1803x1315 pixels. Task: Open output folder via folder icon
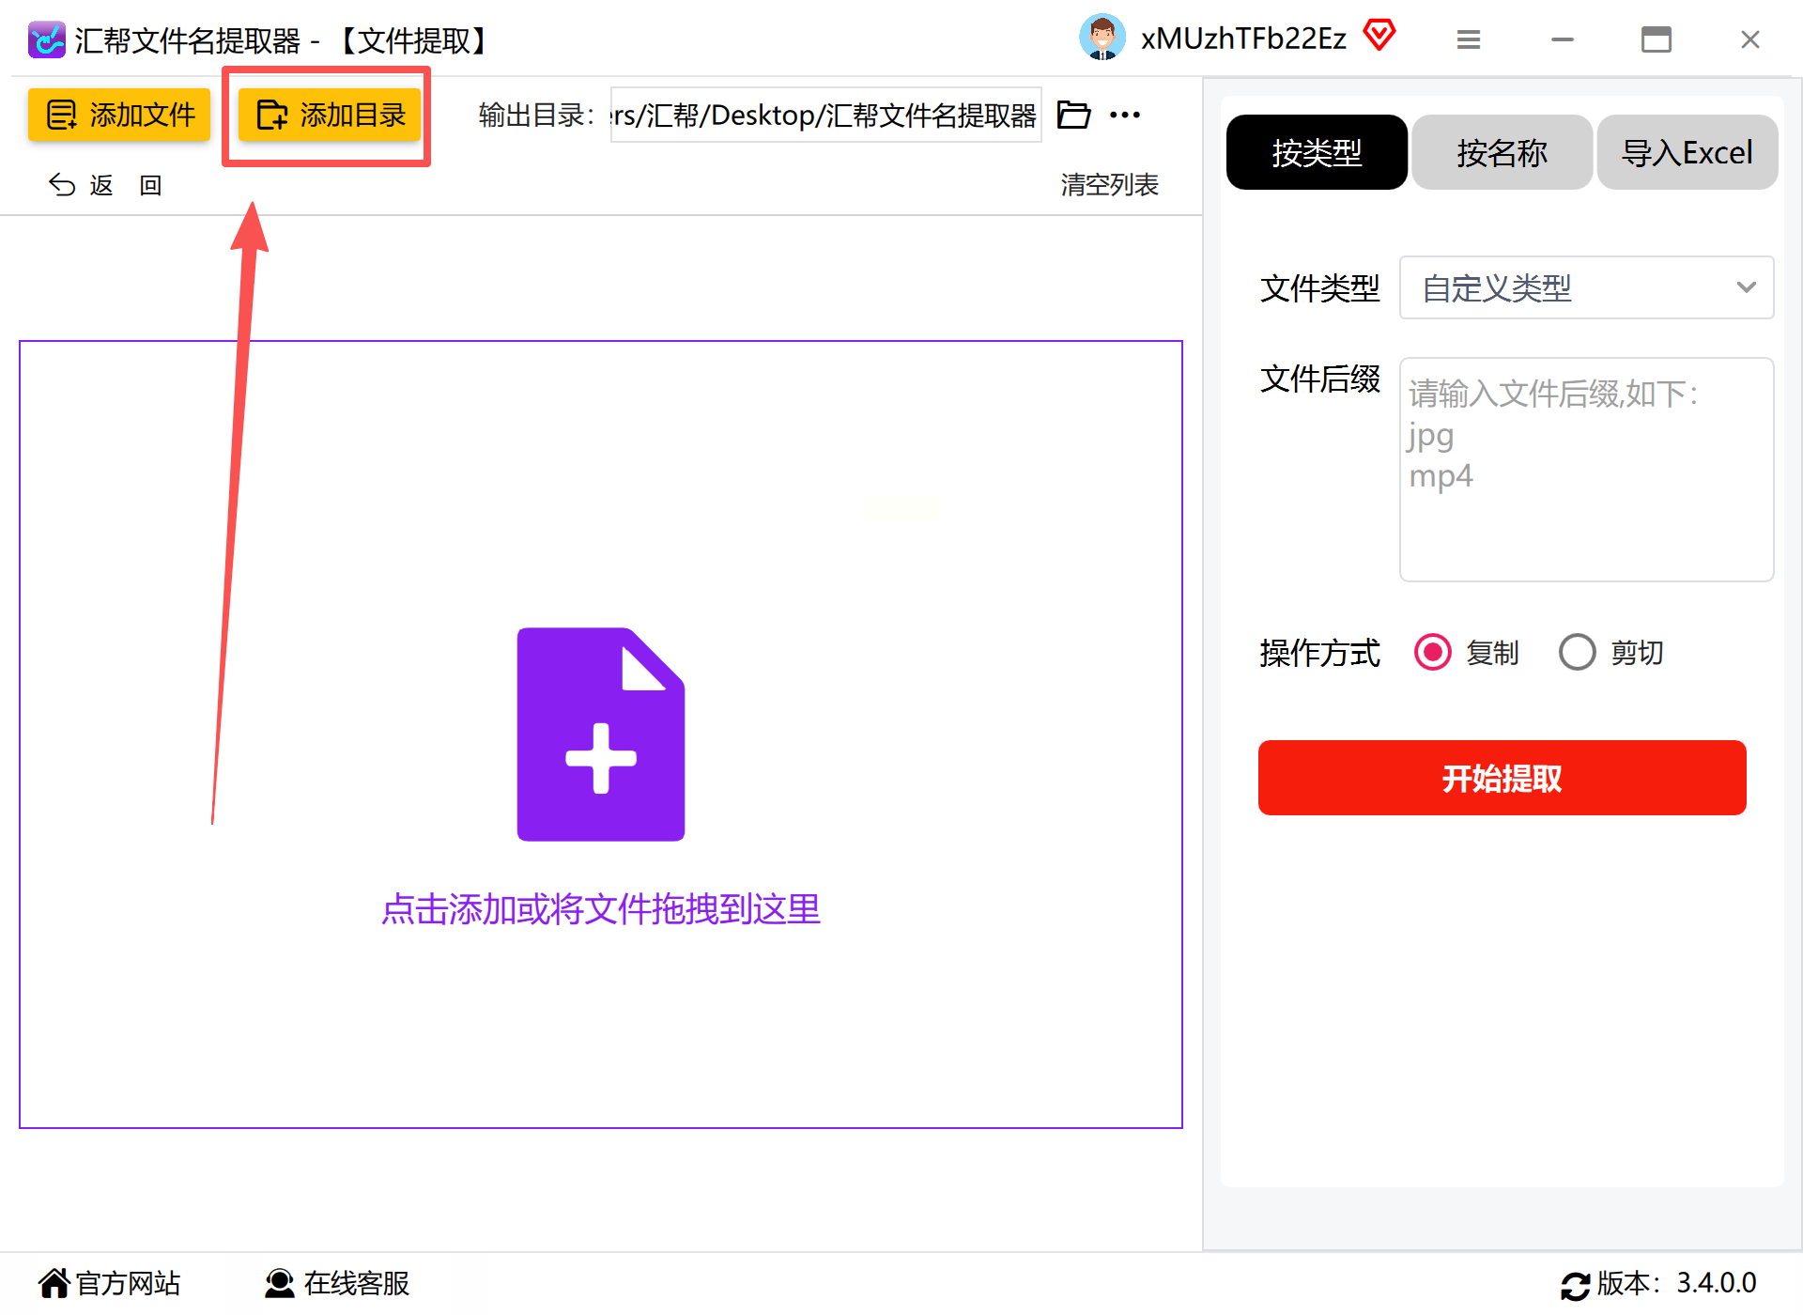pos(1073,115)
